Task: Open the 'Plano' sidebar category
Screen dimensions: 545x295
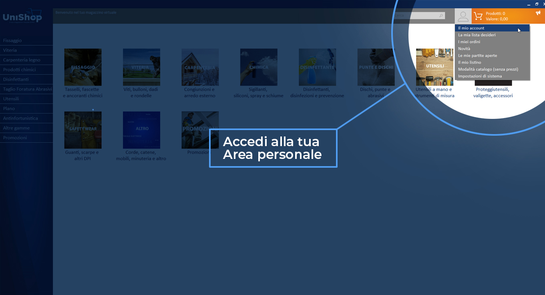Action: coord(26,108)
